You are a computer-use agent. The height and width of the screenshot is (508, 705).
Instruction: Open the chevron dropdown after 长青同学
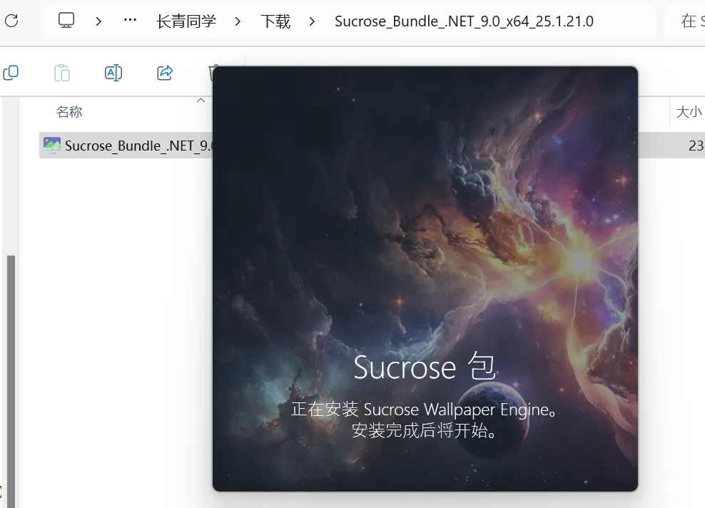(238, 21)
